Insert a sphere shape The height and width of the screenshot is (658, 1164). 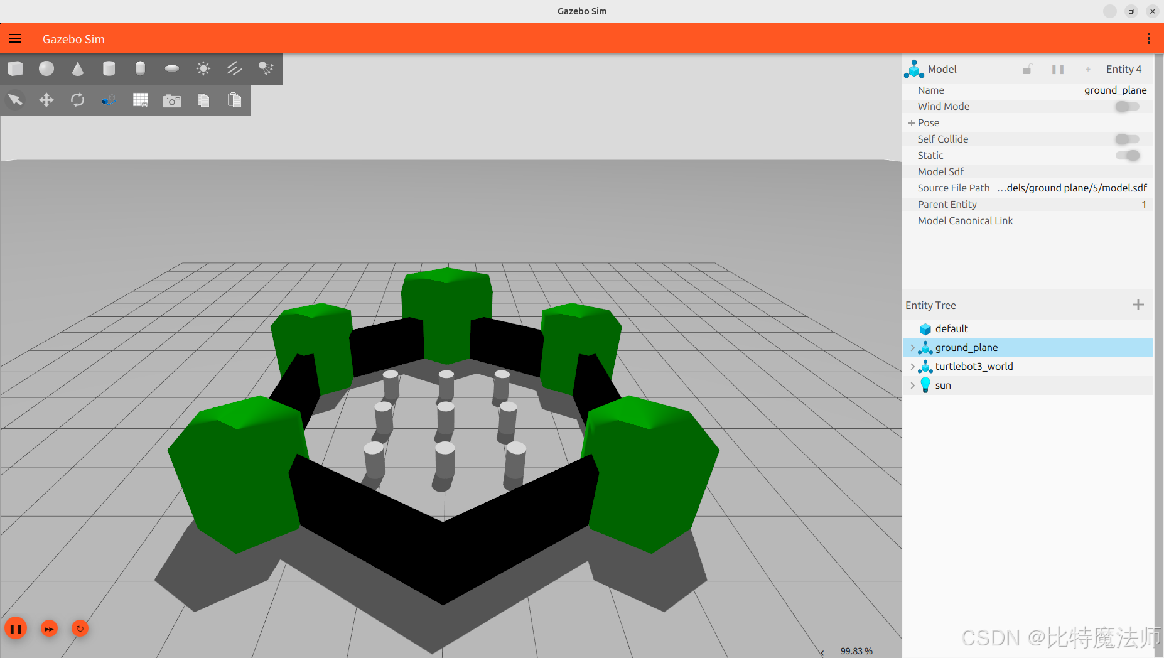tap(46, 68)
